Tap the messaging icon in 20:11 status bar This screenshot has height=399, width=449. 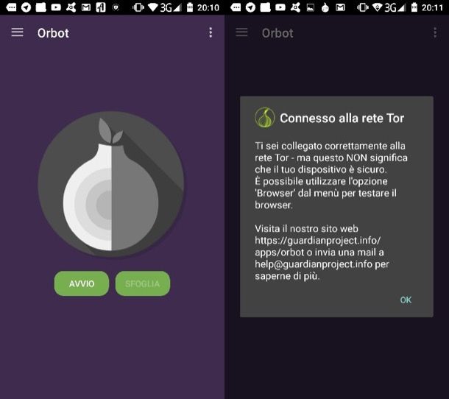(236, 7)
